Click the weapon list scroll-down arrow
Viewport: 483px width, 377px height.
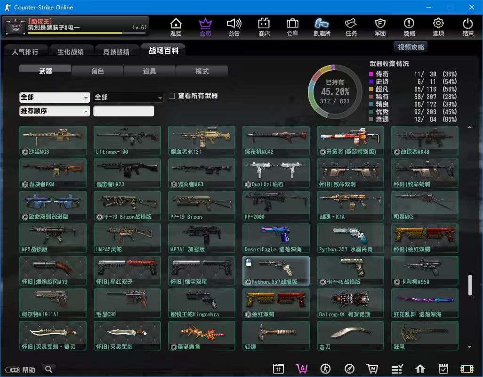tap(470, 347)
